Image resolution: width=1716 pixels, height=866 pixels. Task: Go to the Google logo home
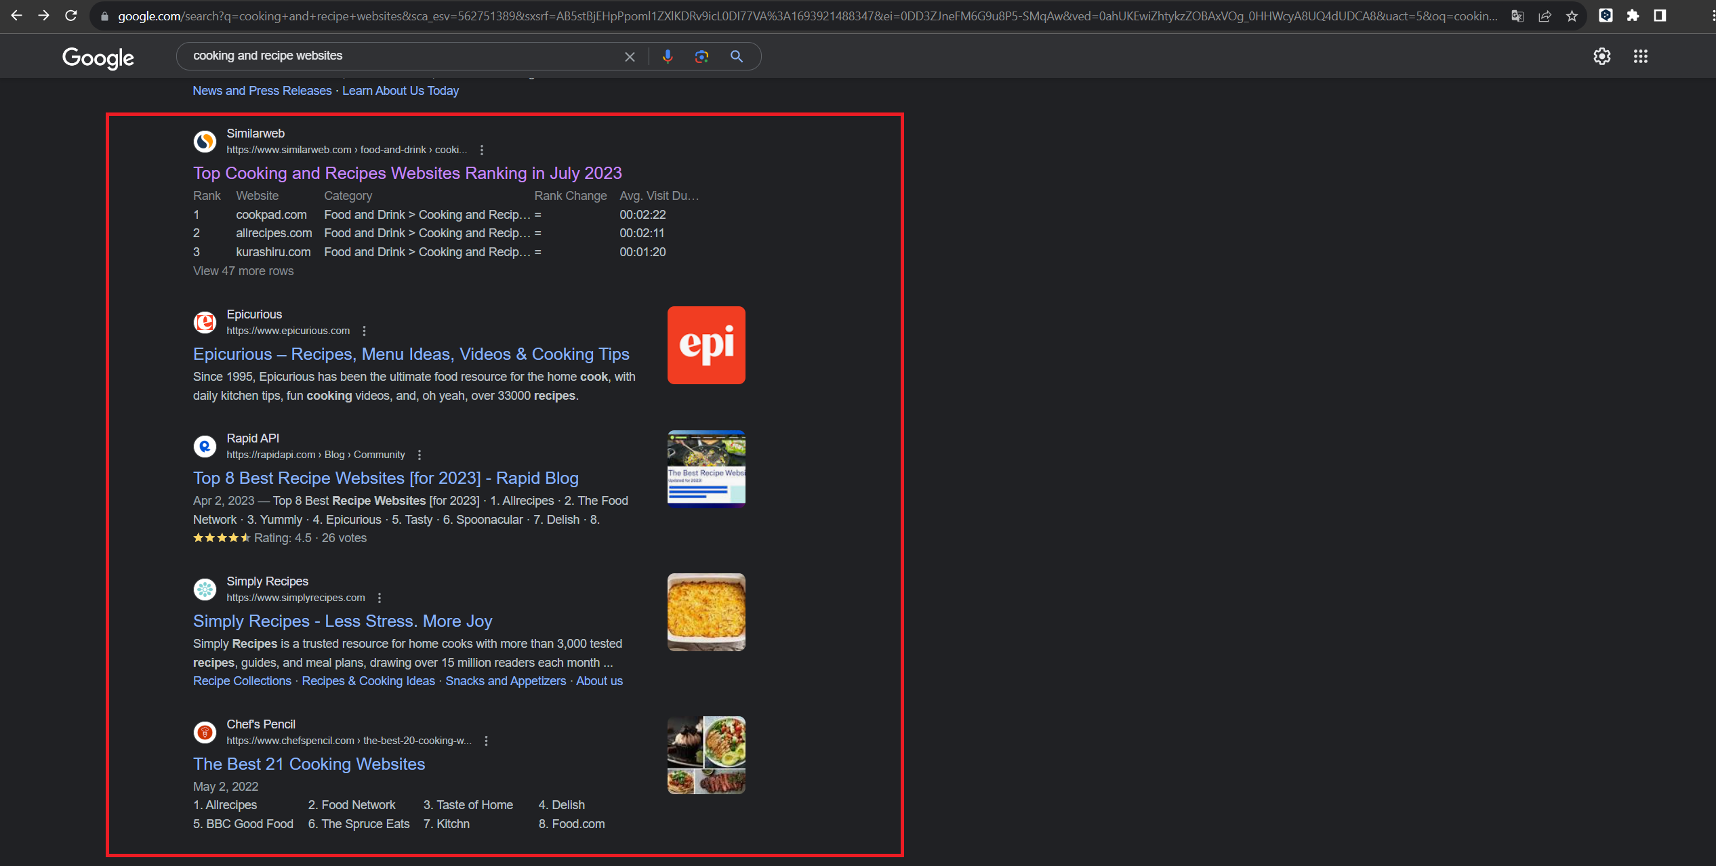click(98, 58)
